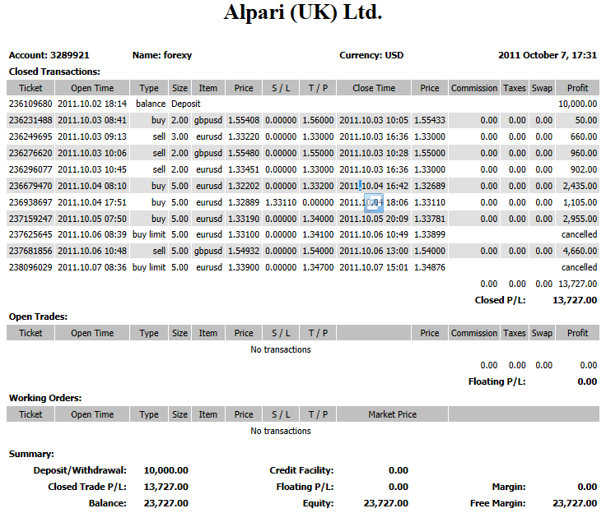The image size is (606, 513).
Task: Click the Balance value 23,727.00
Action: pyautogui.click(x=166, y=503)
